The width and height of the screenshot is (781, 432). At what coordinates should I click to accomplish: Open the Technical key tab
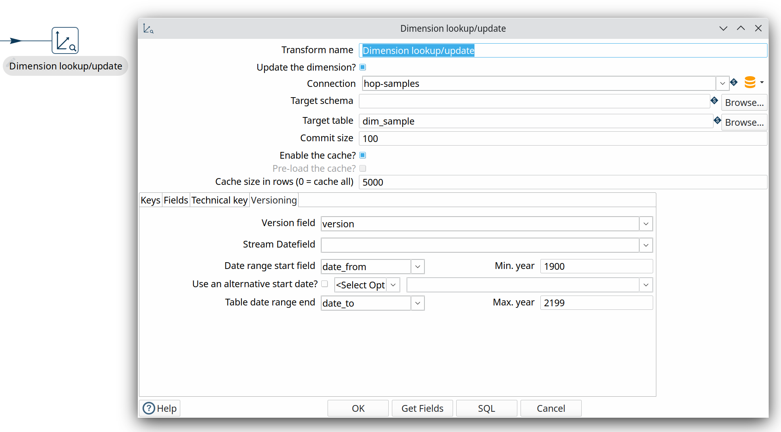pyautogui.click(x=219, y=200)
